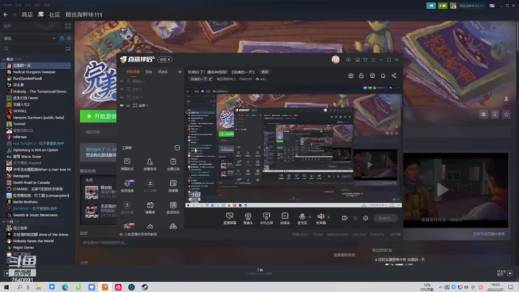
Task: Add a 手机投屏 phone cast source
Action: pos(267,219)
